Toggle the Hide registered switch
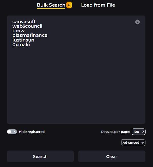The height and width of the screenshot is (167, 153). coord(12,132)
